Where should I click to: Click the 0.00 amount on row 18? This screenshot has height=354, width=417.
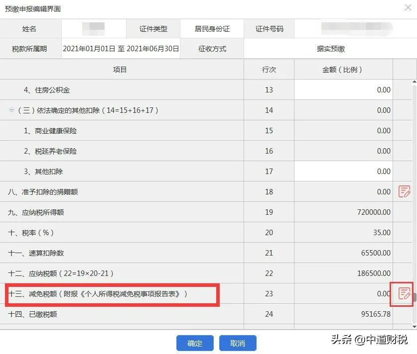click(384, 191)
